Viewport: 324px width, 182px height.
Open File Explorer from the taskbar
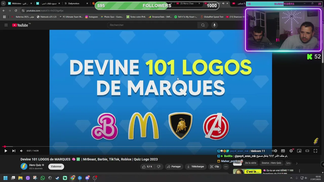[21, 178]
